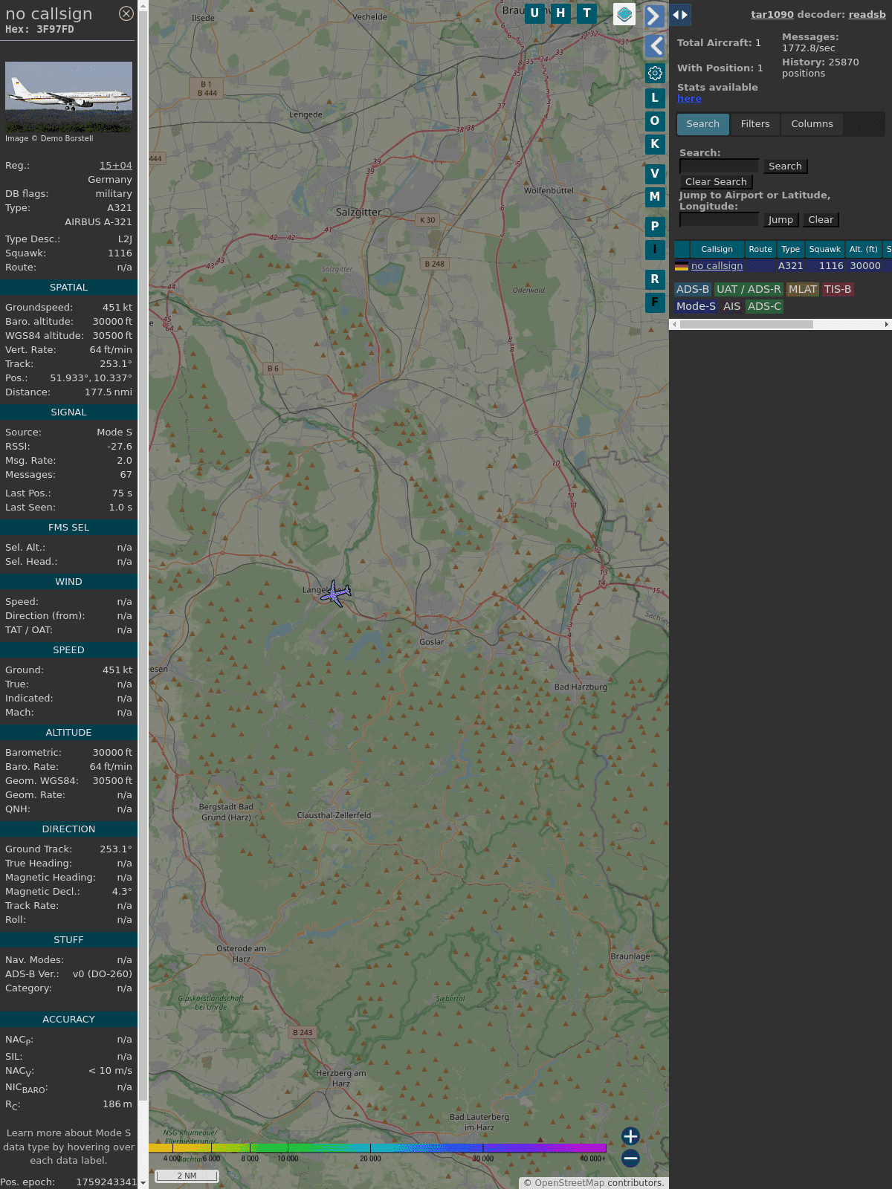Collapse sidebar with the left chevron button
The width and height of the screenshot is (892, 1189).
click(x=655, y=46)
